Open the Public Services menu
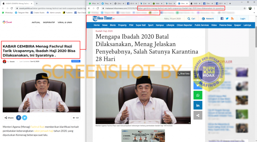This screenshot has height=142, width=257. (x=202, y=25)
